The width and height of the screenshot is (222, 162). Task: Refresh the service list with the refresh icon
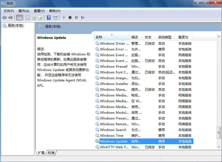coord(34,18)
